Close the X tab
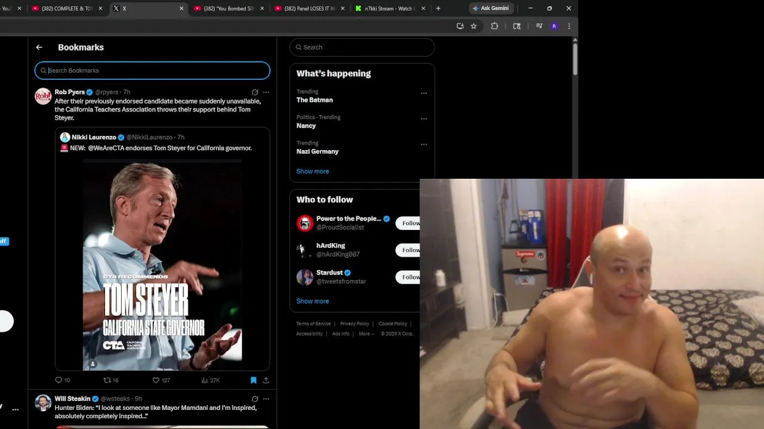Image resolution: width=764 pixels, height=429 pixels. [x=181, y=8]
